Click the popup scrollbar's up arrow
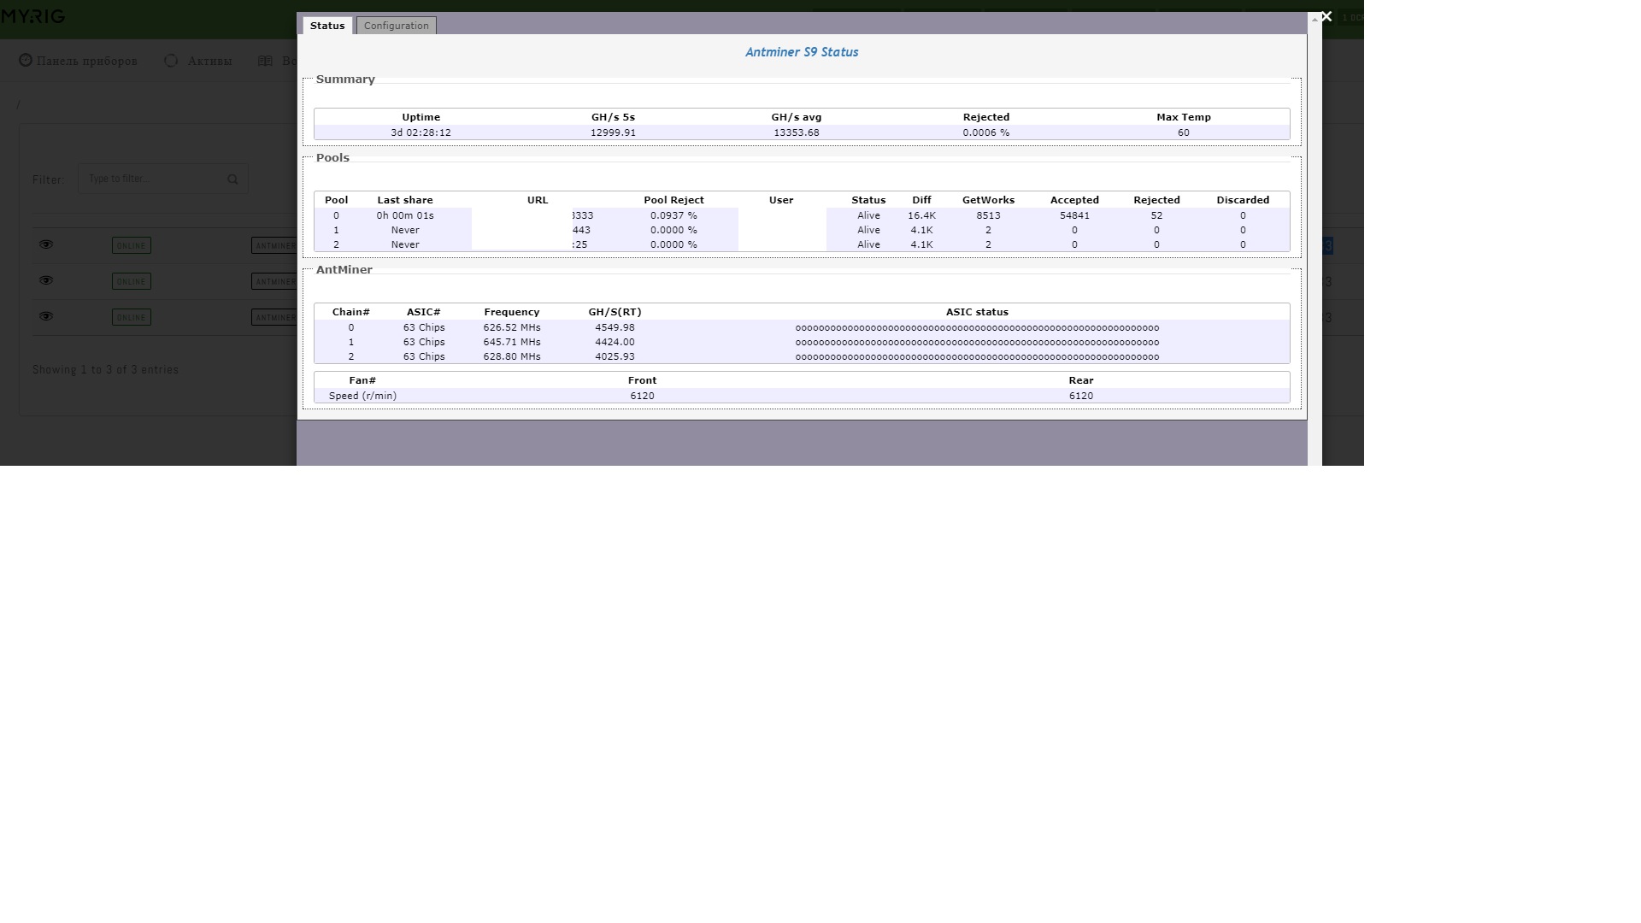The height and width of the screenshot is (923, 1641). pos(1315,19)
